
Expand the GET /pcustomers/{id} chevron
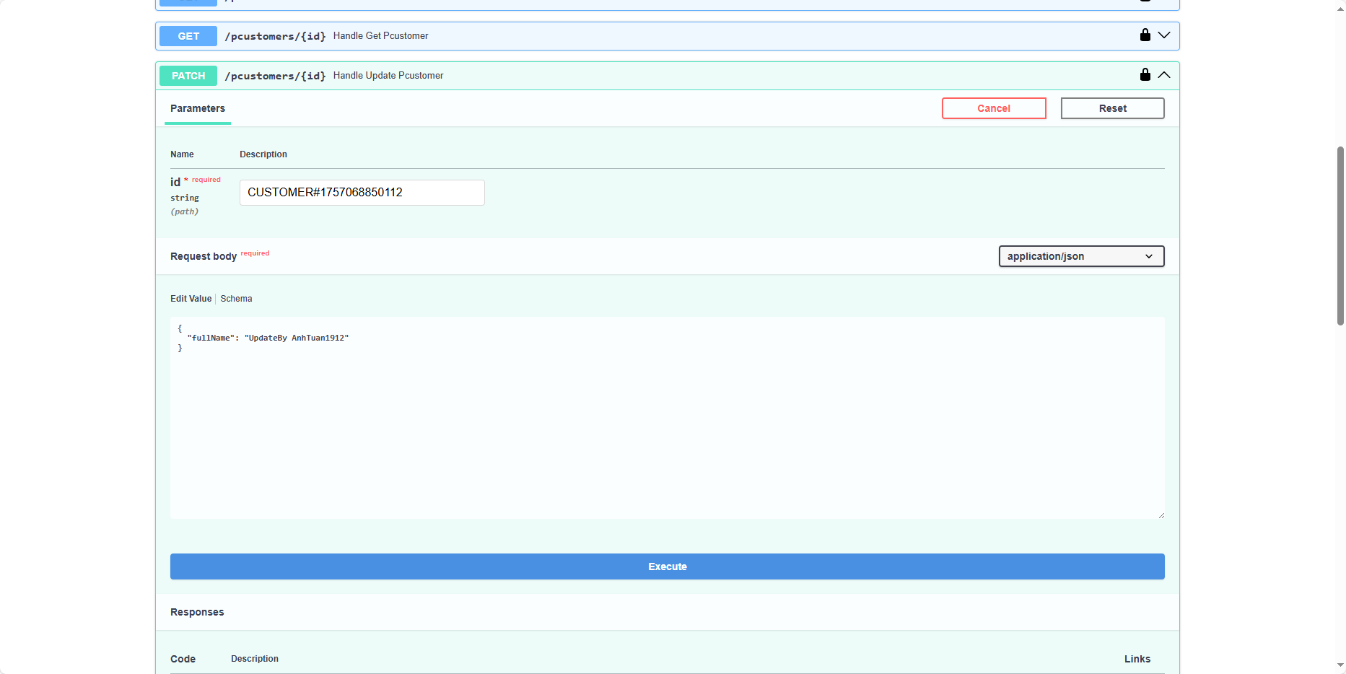[x=1164, y=35]
